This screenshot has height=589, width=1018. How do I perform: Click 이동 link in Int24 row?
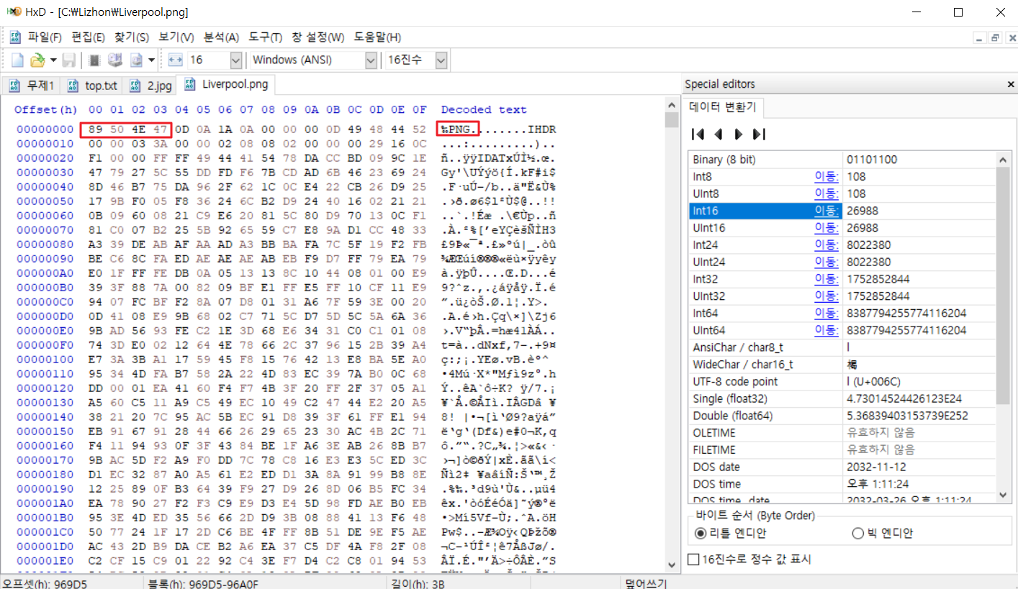[826, 245]
